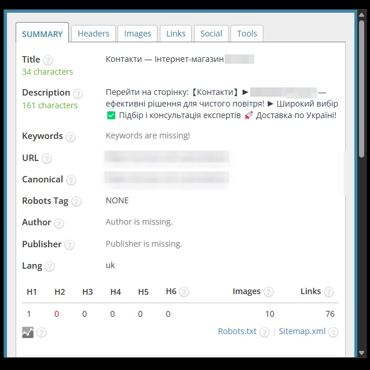This screenshot has width=370, height=370.
Task: Open the Robots.txt link
Action: point(237,331)
